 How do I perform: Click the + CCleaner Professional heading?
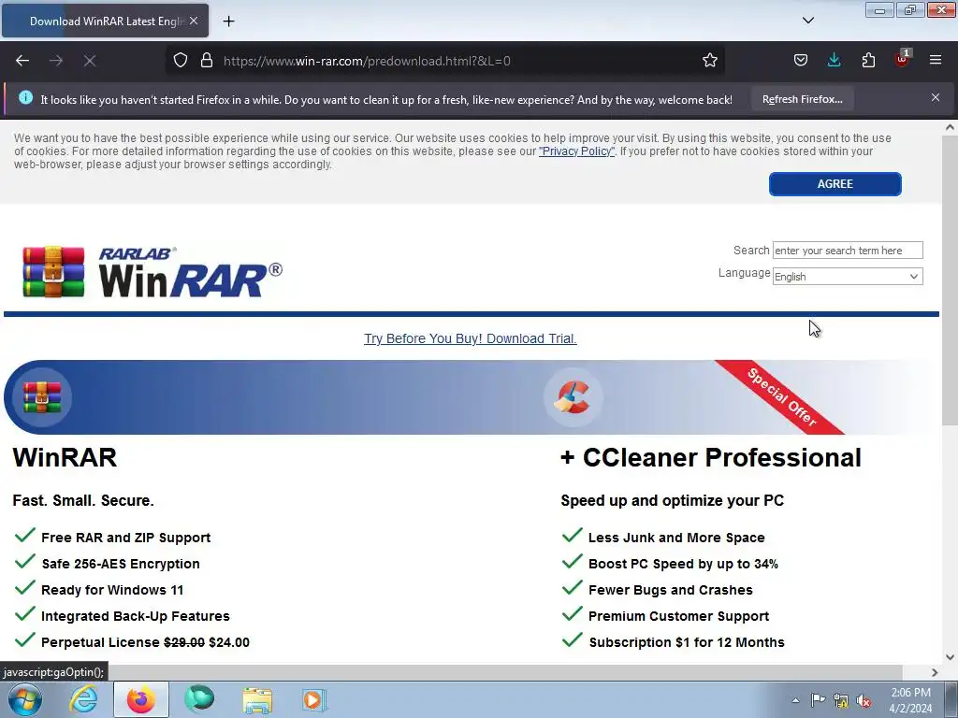711,457
